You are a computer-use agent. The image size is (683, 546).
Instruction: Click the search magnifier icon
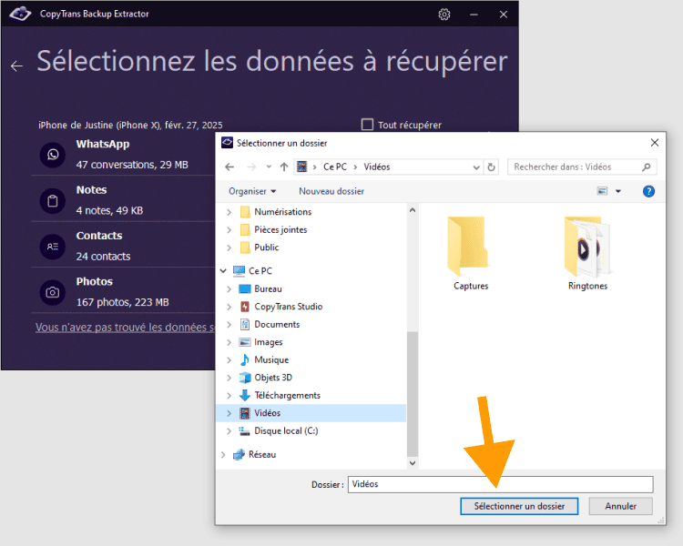(647, 167)
